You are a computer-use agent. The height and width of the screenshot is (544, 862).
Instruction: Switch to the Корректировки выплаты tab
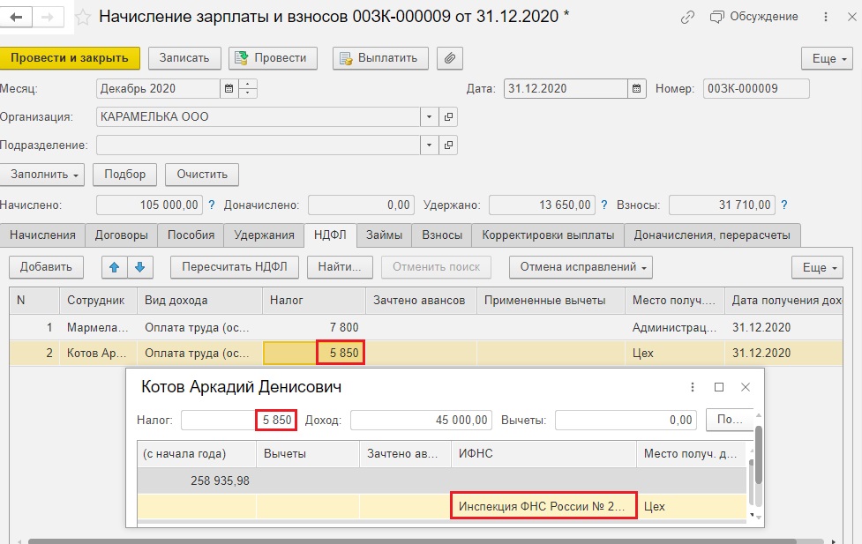point(548,235)
